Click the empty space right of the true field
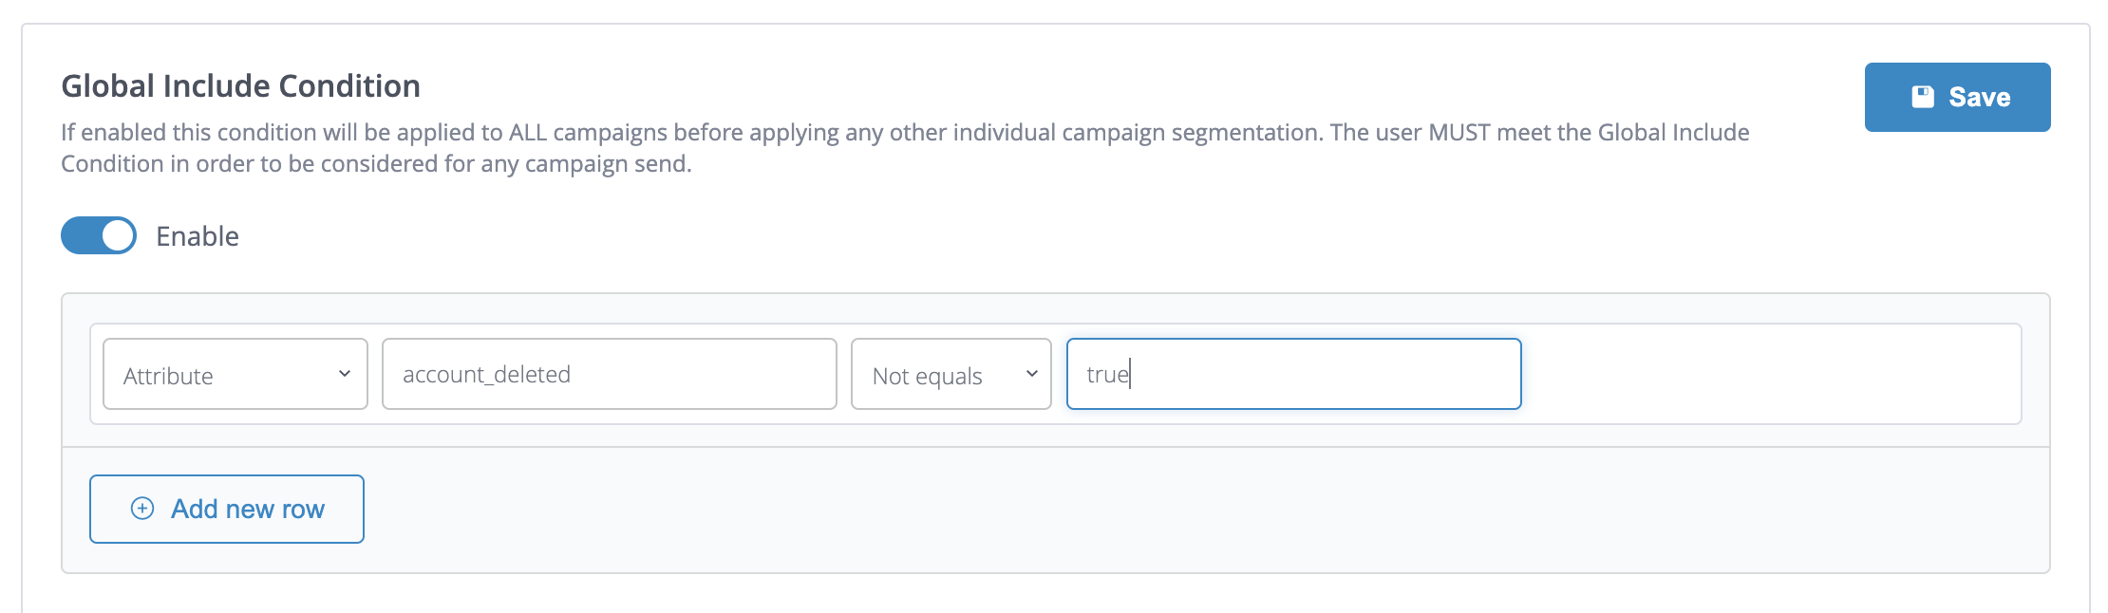The image size is (2108, 613). [x=1766, y=374]
